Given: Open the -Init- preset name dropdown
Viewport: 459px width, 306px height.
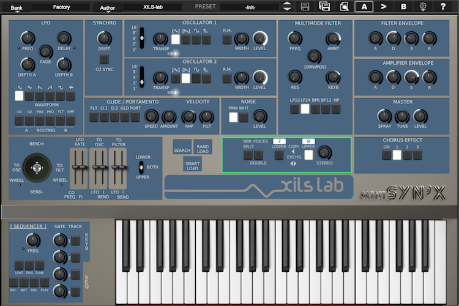Looking at the screenshot, I should click(250, 7).
